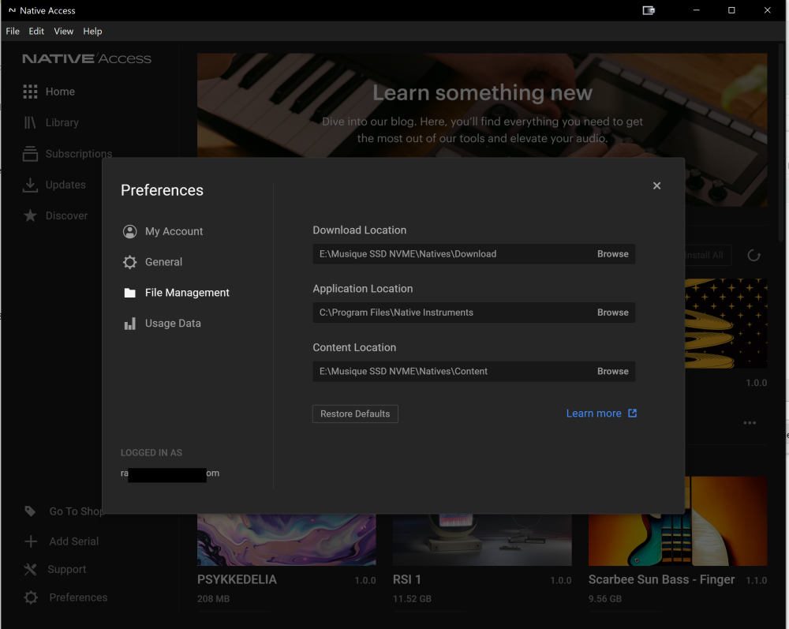Click the RSI 1 product thumbnail
Viewport: 789px width, 629px height.
[482, 540]
